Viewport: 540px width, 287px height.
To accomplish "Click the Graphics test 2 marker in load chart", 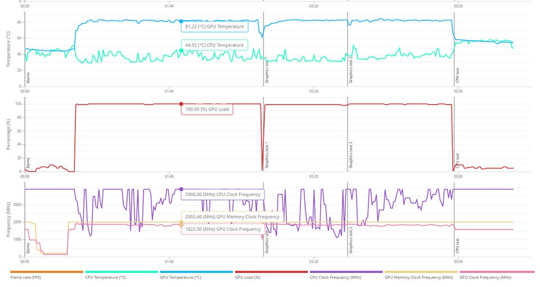I will click(x=350, y=154).
